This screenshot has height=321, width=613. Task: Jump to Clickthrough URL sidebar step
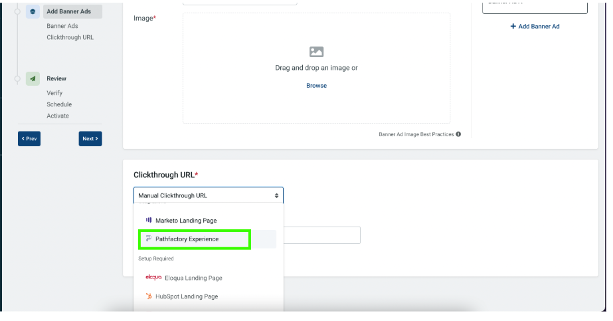click(70, 37)
